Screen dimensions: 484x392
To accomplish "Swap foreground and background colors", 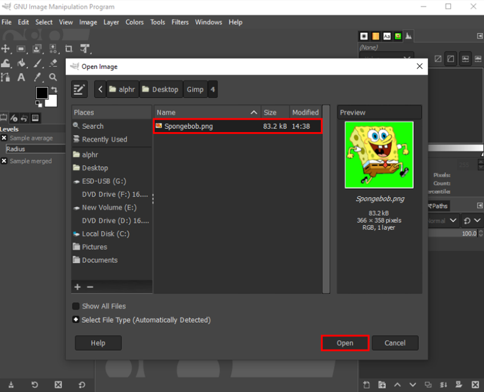I will [x=56, y=88].
